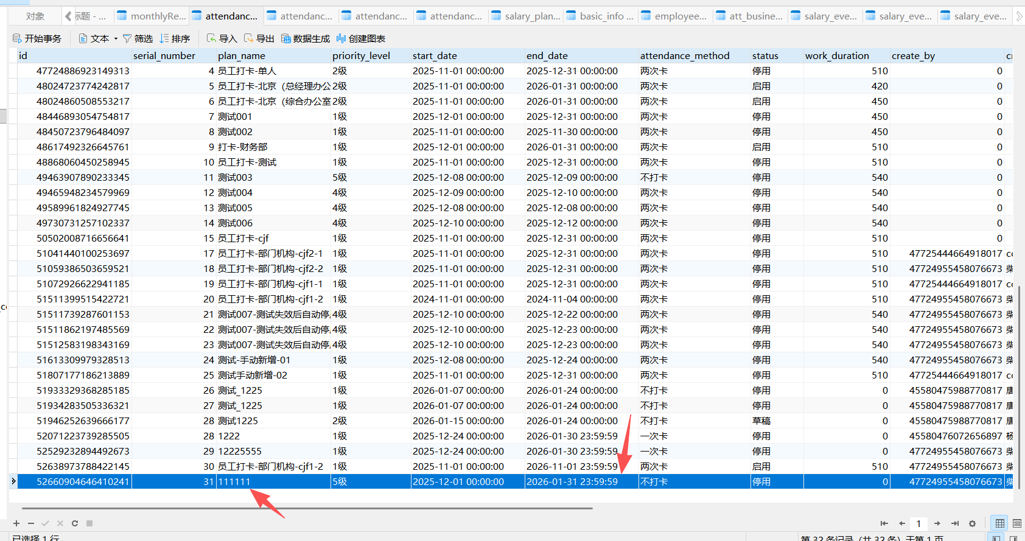Viewport: 1025px width, 541px height.
Task: Select the id cell 47724886923149313
Action: (74, 71)
